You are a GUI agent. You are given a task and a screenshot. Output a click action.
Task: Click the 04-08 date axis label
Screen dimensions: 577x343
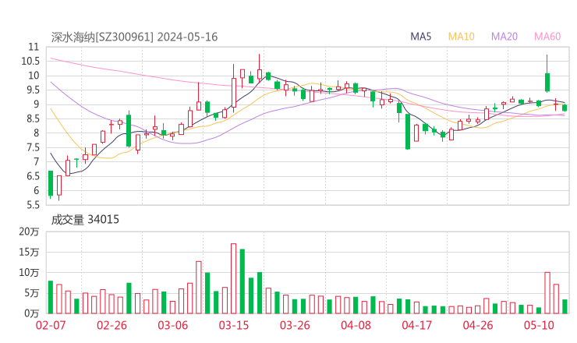point(356,325)
